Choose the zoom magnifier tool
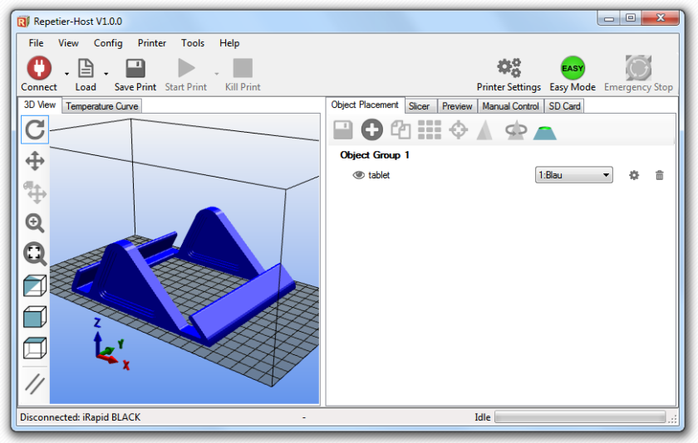698x443 pixels. [35, 223]
